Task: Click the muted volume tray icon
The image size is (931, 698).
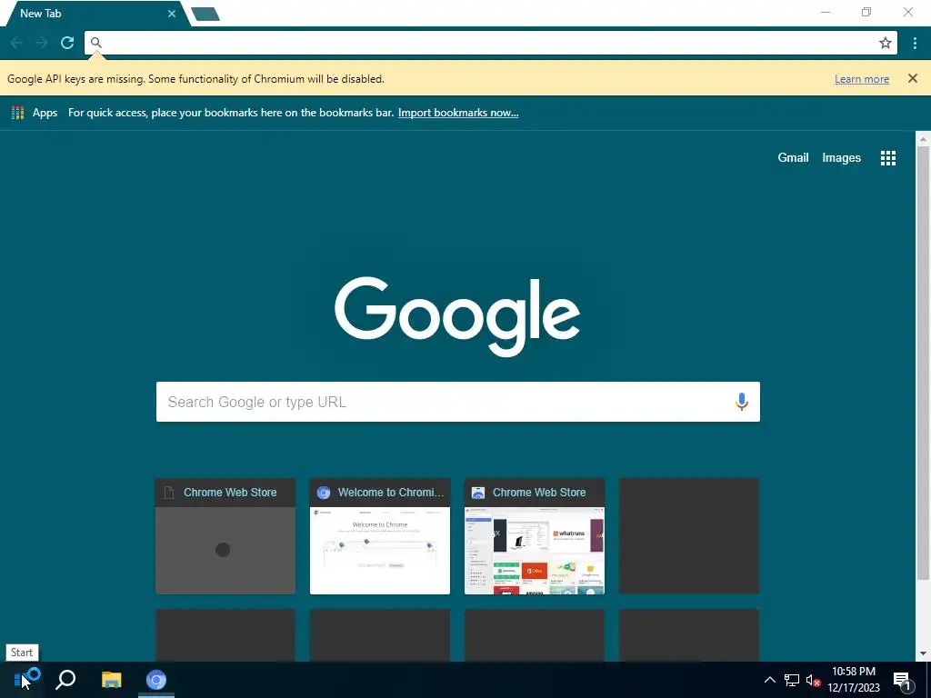Action: click(813, 680)
